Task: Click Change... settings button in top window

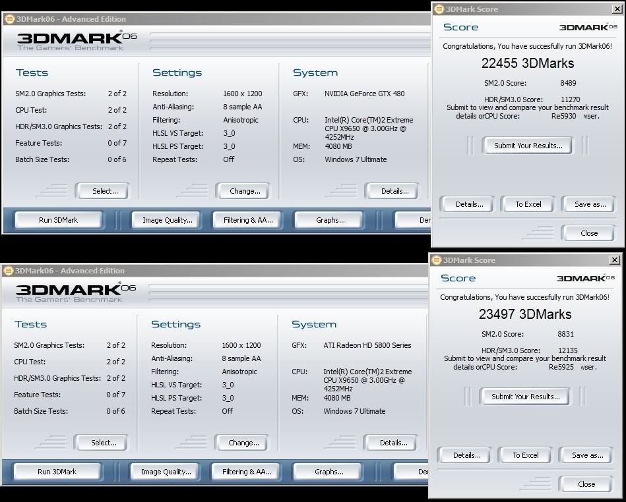Action: [243, 191]
